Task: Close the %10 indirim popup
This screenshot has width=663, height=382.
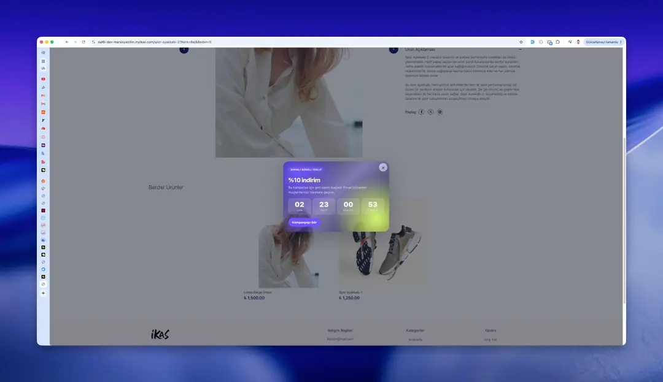Action: pyautogui.click(x=383, y=167)
